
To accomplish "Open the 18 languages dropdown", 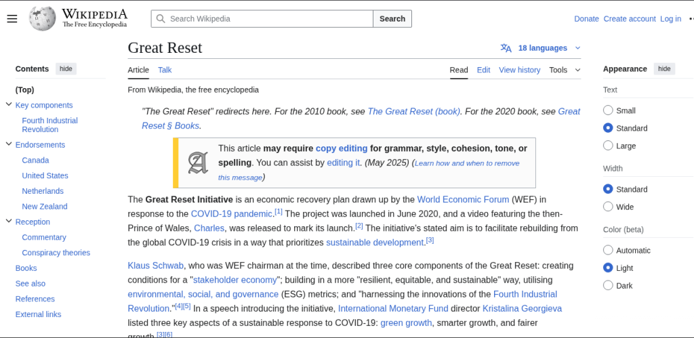I will click(x=540, y=48).
